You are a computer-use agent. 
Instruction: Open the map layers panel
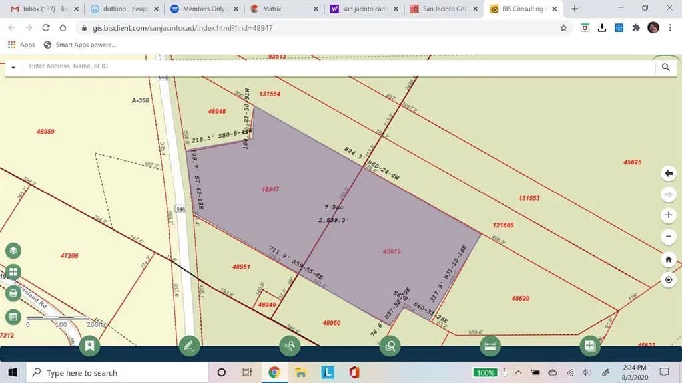click(x=13, y=251)
